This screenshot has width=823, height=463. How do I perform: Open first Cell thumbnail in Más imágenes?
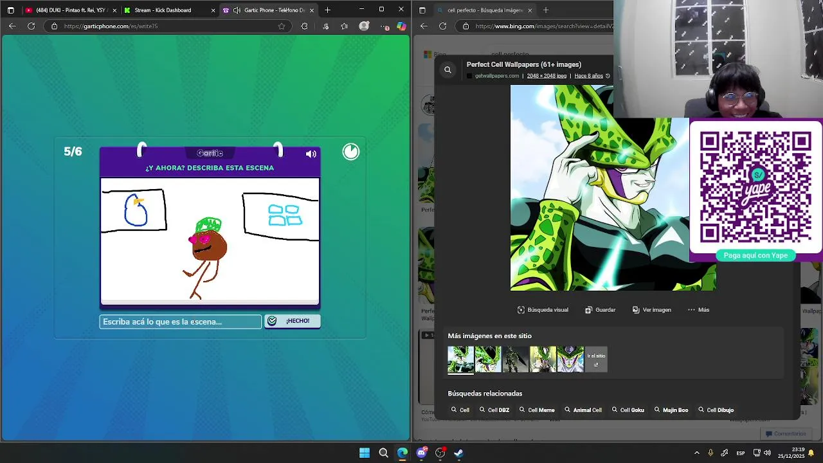460,359
